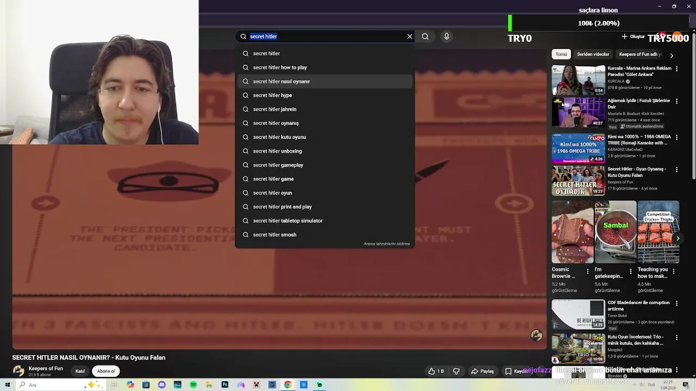The image size is (696, 391).
Task: Open options for COF Bladedancer video
Action: (x=676, y=303)
